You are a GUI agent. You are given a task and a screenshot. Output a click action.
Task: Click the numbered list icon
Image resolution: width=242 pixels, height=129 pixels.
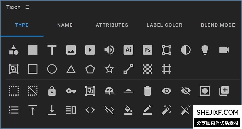pos(14,110)
